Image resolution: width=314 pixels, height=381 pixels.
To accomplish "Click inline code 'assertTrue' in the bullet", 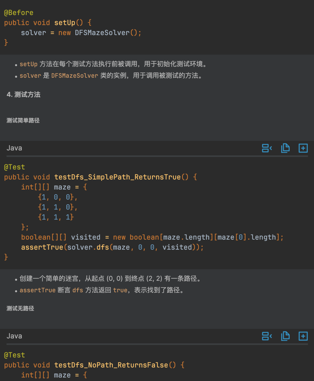I will [x=38, y=290].
